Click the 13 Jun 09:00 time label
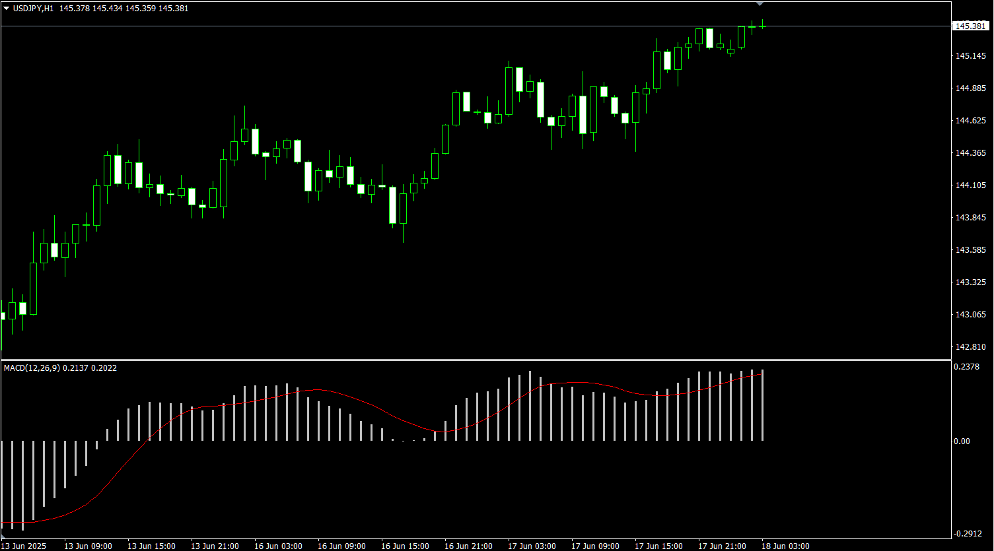 [88, 546]
